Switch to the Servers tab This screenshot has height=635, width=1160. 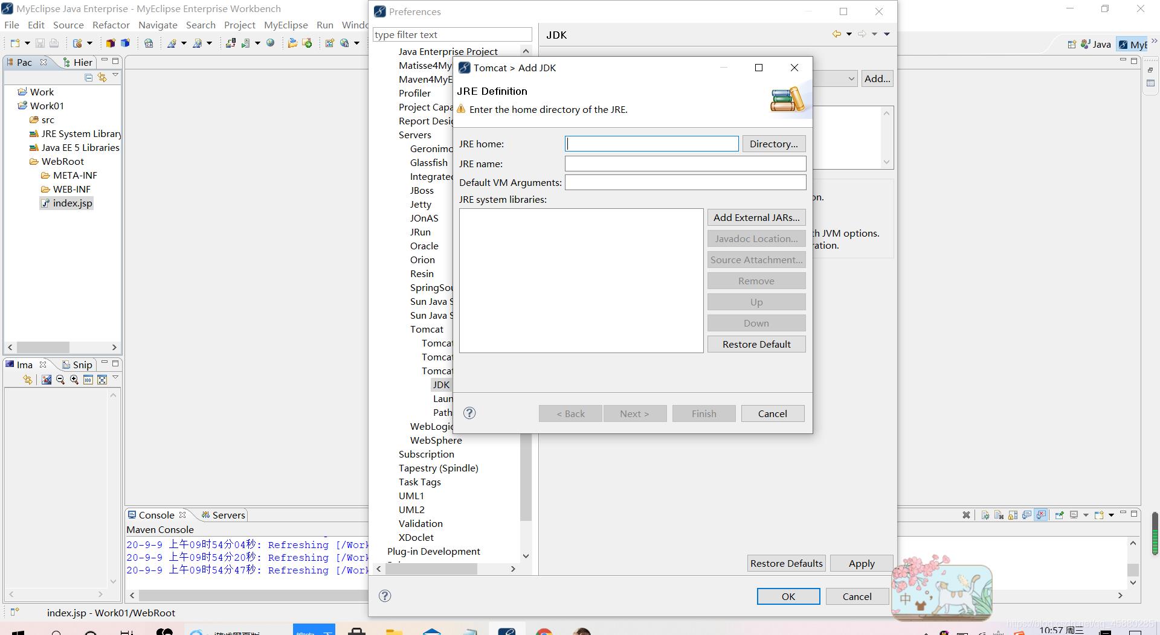pos(224,515)
